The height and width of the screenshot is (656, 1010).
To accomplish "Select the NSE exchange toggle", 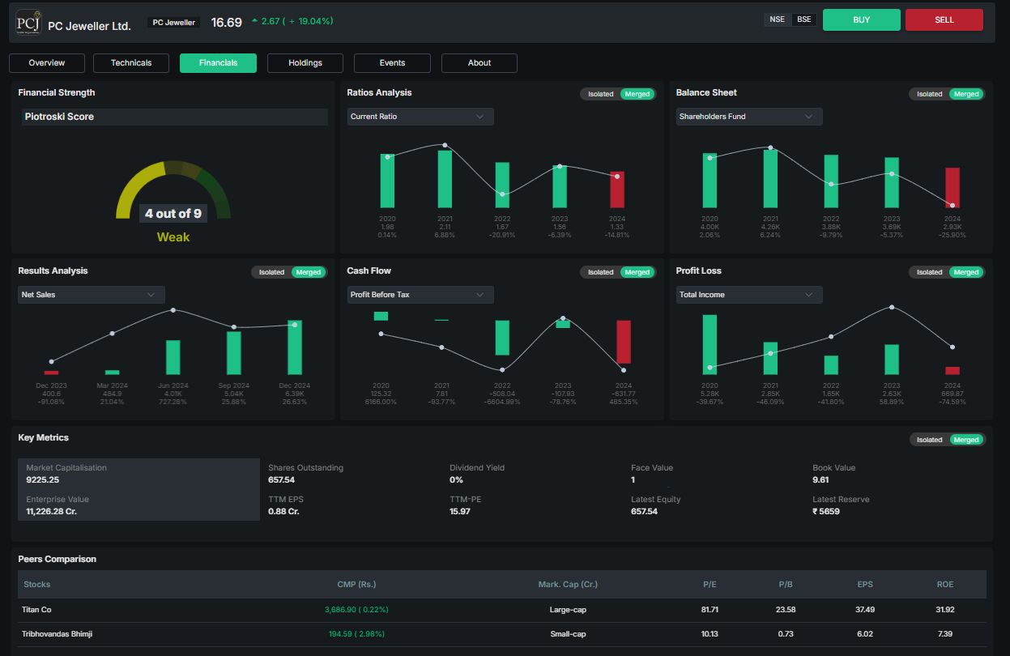I will (777, 19).
